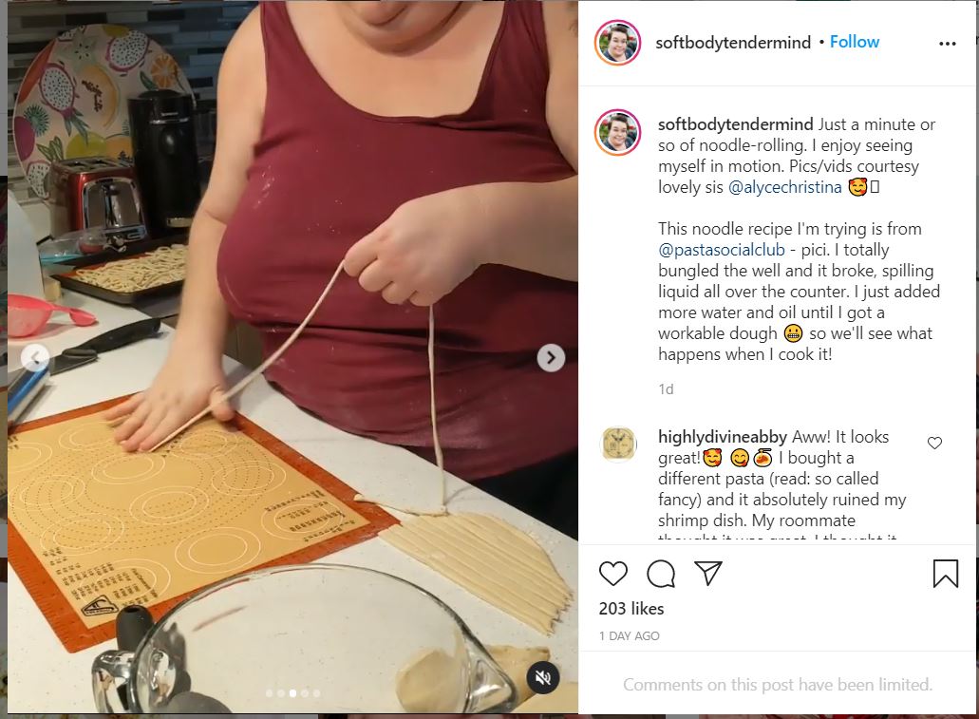Select the carousel slide indicator dots
This screenshot has width=979, height=719.
292,692
